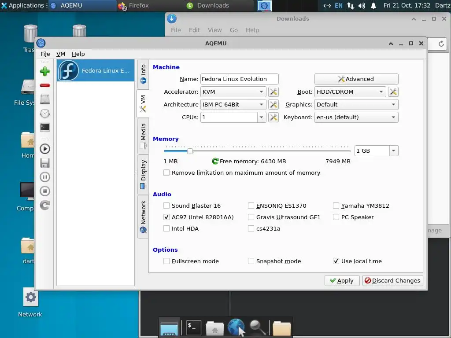451x338 pixels.
Task: Click the clock icon in the AQEMU sidebar
Action: (x=44, y=114)
